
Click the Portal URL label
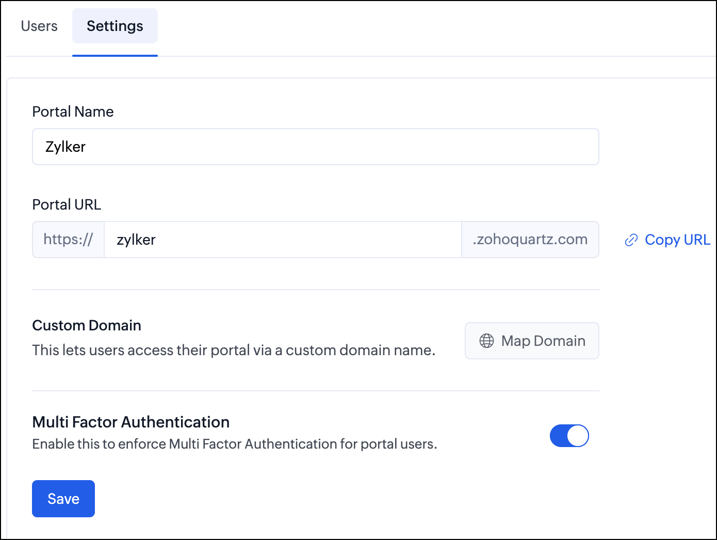click(x=67, y=205)
